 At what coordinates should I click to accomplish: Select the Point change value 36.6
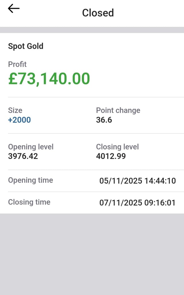click(104, 120)
